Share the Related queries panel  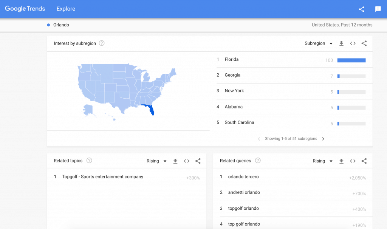tap(364, 161)
